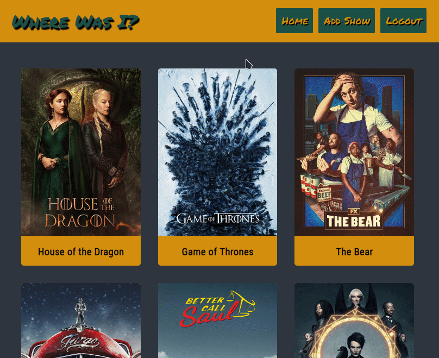Image resolution: width=439 pixels, height=358 pixels.
Task: Open the Game of Thrones poster
Action: [217, 152]
